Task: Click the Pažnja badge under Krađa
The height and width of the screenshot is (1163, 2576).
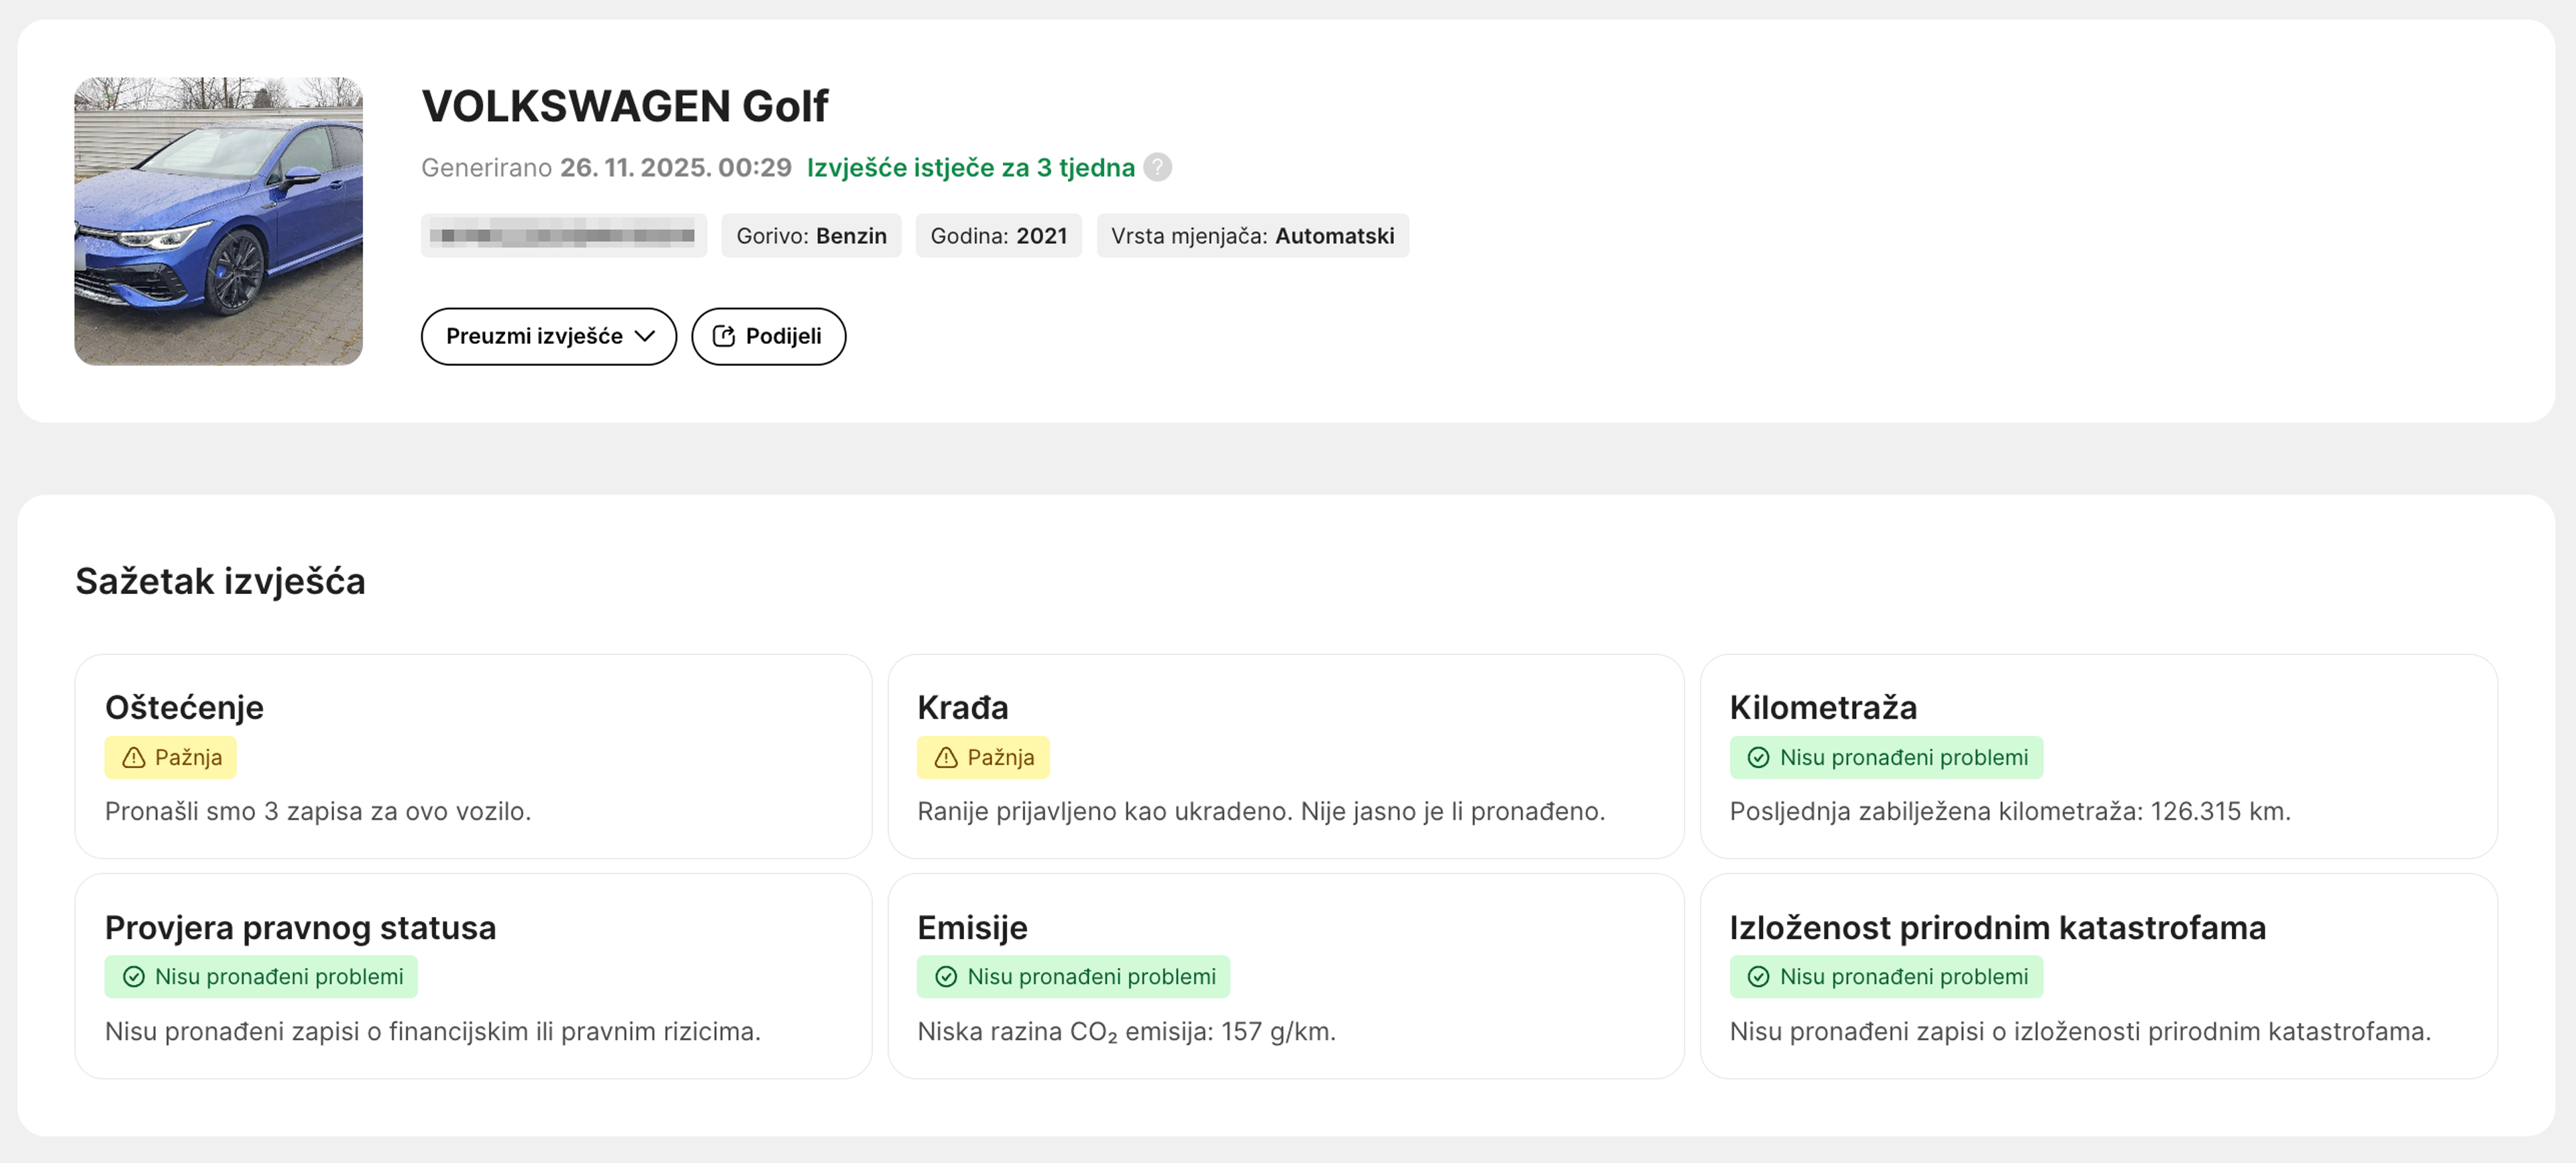Action: pos(983,757)
